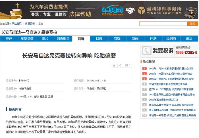Open the 口碑 tab

(99, 39)
